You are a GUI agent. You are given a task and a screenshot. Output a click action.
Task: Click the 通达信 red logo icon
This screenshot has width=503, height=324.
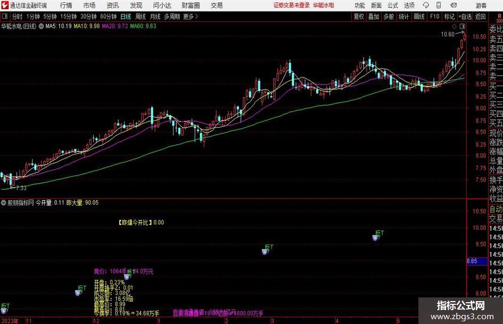pos(5,5)
